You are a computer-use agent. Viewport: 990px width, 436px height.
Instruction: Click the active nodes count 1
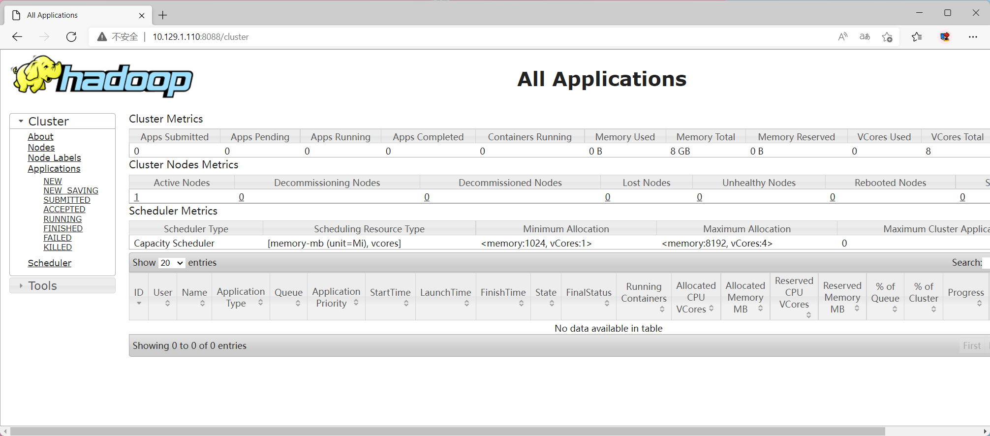coord(137,197)
